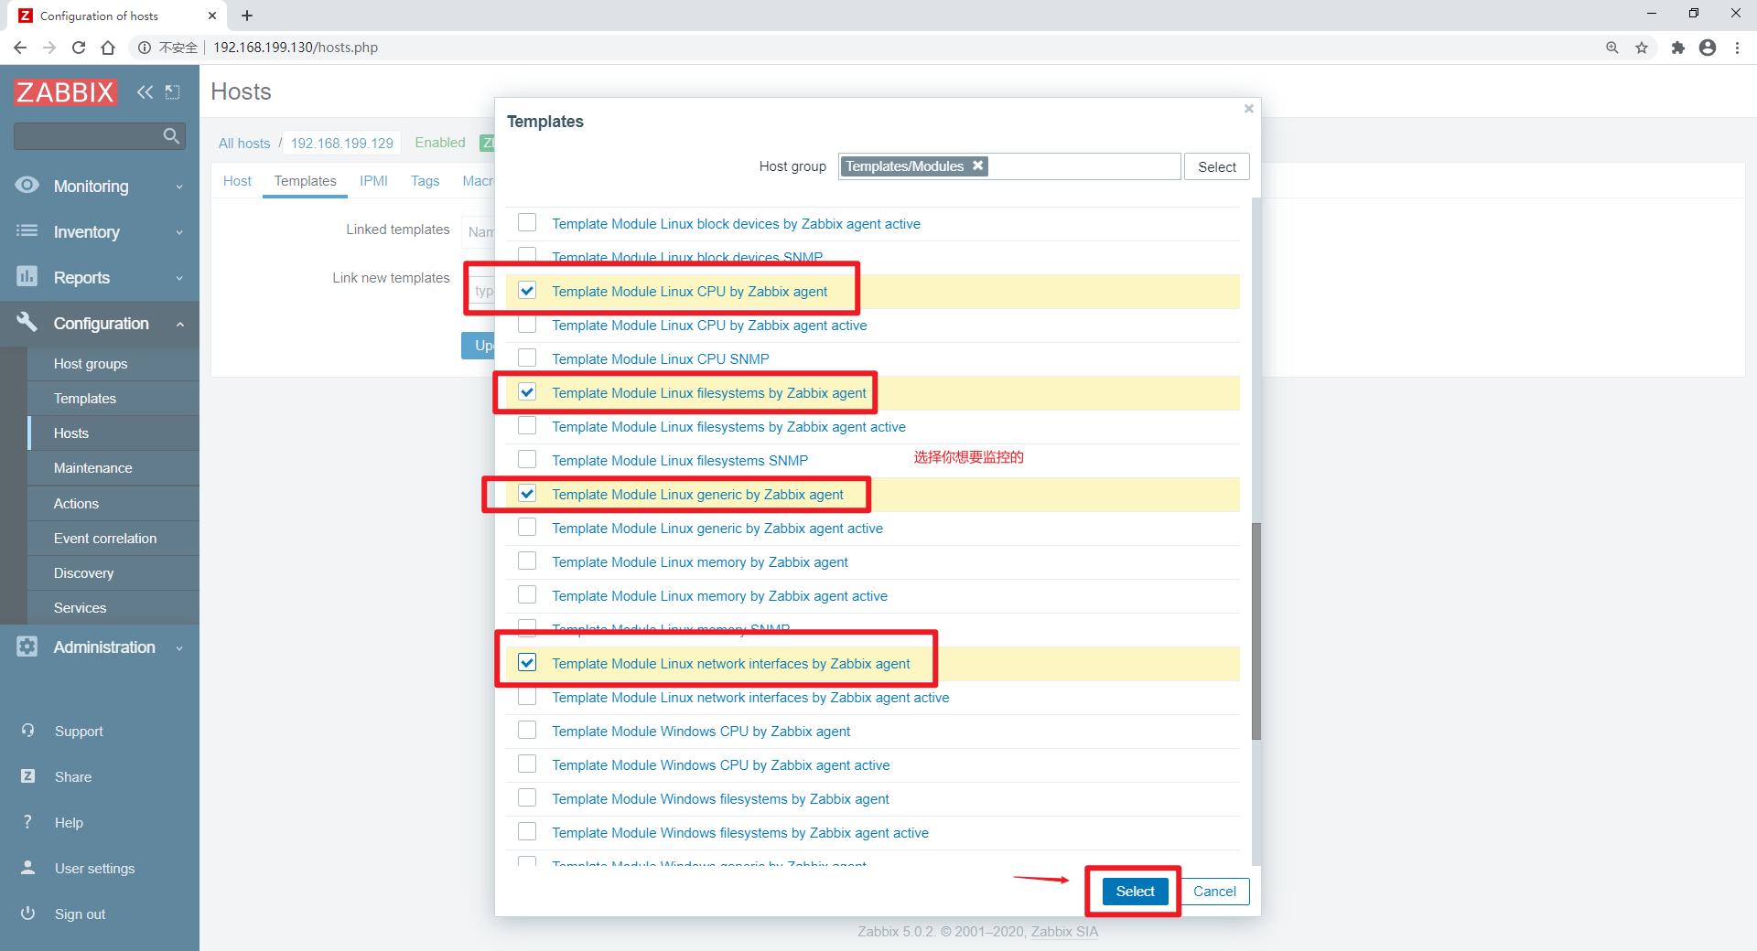Click the ZABBIX logo

click(x=65, y=91)
